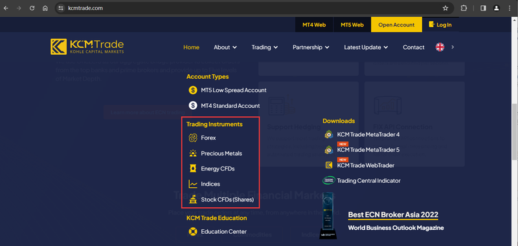
Task: Open Education Center link
Action: coord(223,232)
